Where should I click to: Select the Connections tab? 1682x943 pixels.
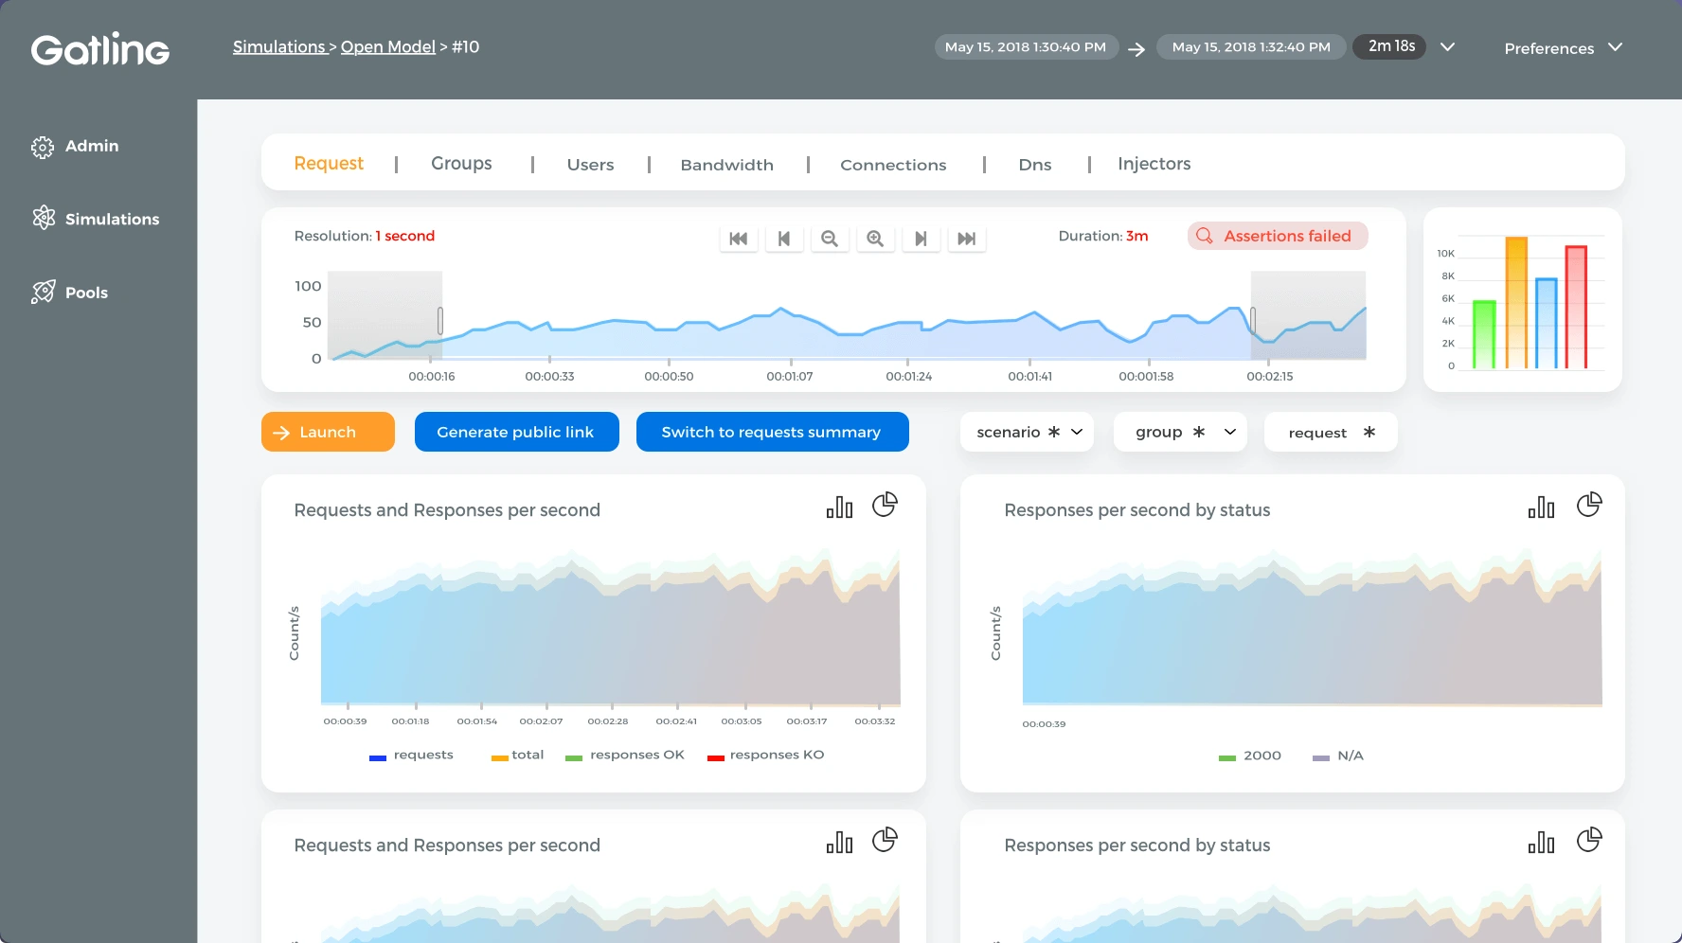click(x=893, y=164)
